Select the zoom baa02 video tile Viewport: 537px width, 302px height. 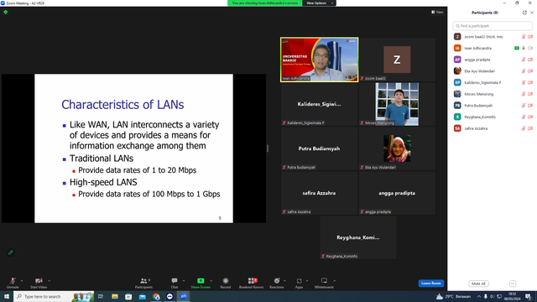(x=397, y=60)
